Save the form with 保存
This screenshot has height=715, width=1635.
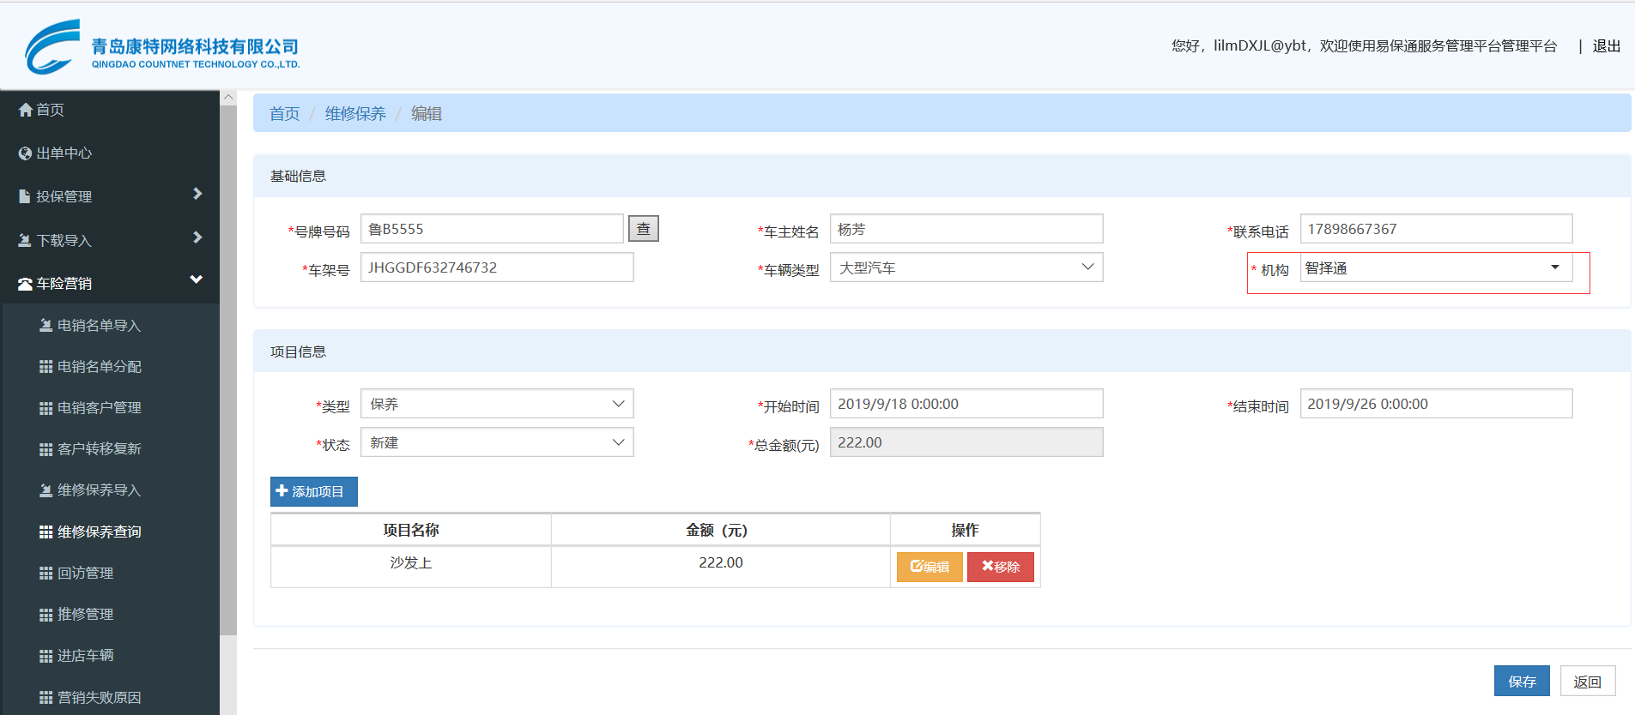pyautogui.click(x=1522, y=681)
